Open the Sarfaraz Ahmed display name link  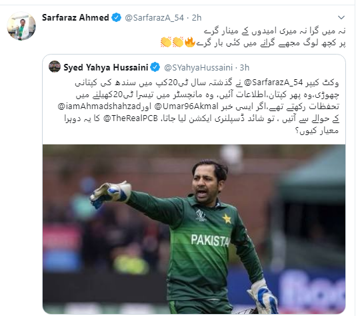[75, 17]
